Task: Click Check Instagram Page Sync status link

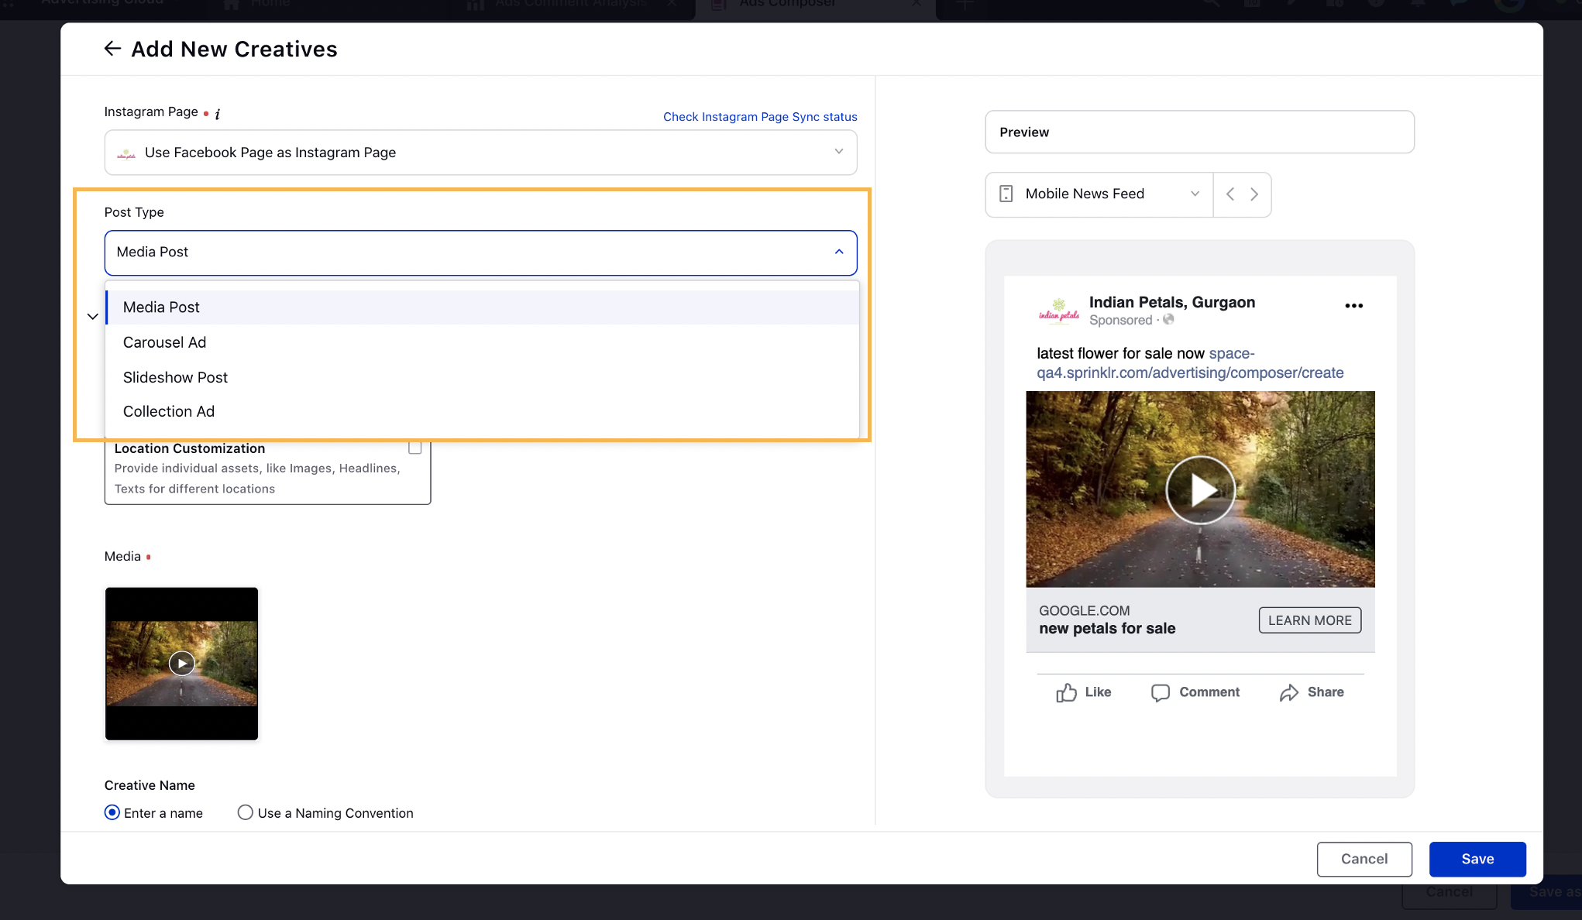Action: [x=760, y=116]
